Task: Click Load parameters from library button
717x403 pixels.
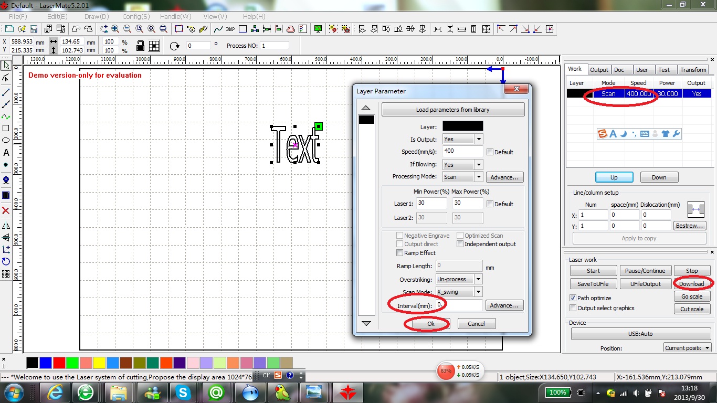Action: [x=452, y=110]
